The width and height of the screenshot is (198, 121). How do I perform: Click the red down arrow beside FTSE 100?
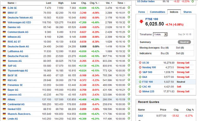[x=141, y=22]
